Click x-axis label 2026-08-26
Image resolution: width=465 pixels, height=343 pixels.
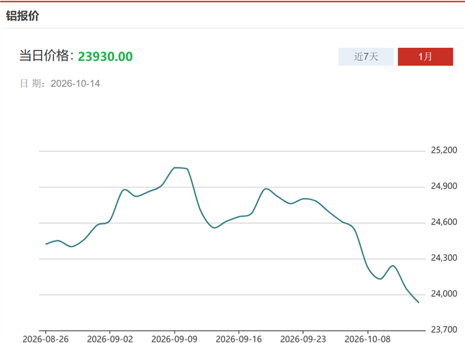46,339
